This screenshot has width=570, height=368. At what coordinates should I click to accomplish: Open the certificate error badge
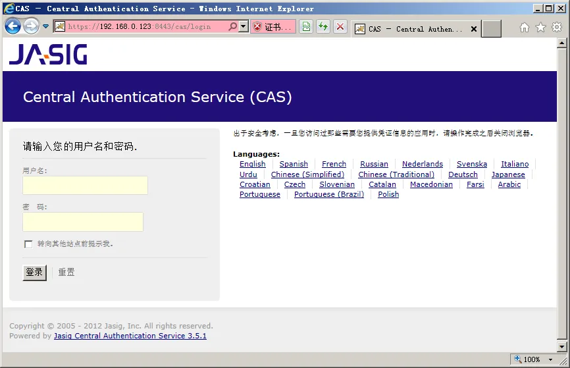tap(273, 26)
